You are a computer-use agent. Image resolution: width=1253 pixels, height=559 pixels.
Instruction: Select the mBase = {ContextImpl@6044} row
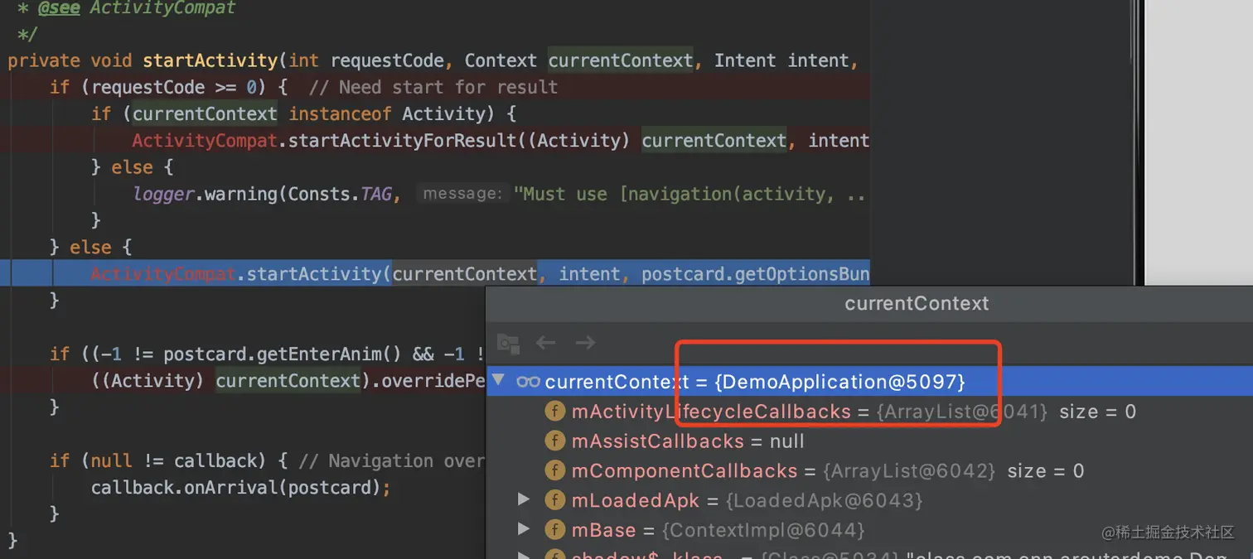point(869,530)
